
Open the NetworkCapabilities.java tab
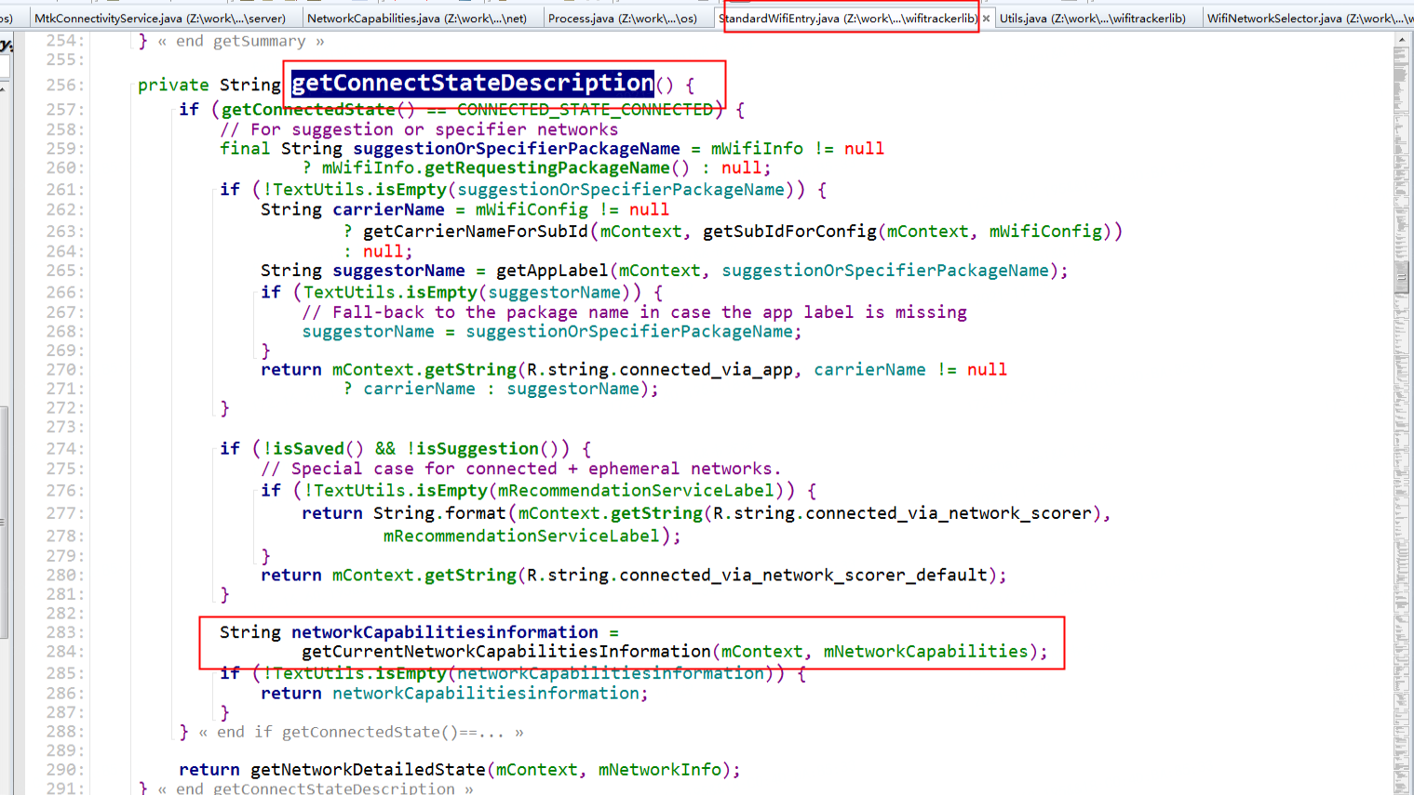pos(417,18)
